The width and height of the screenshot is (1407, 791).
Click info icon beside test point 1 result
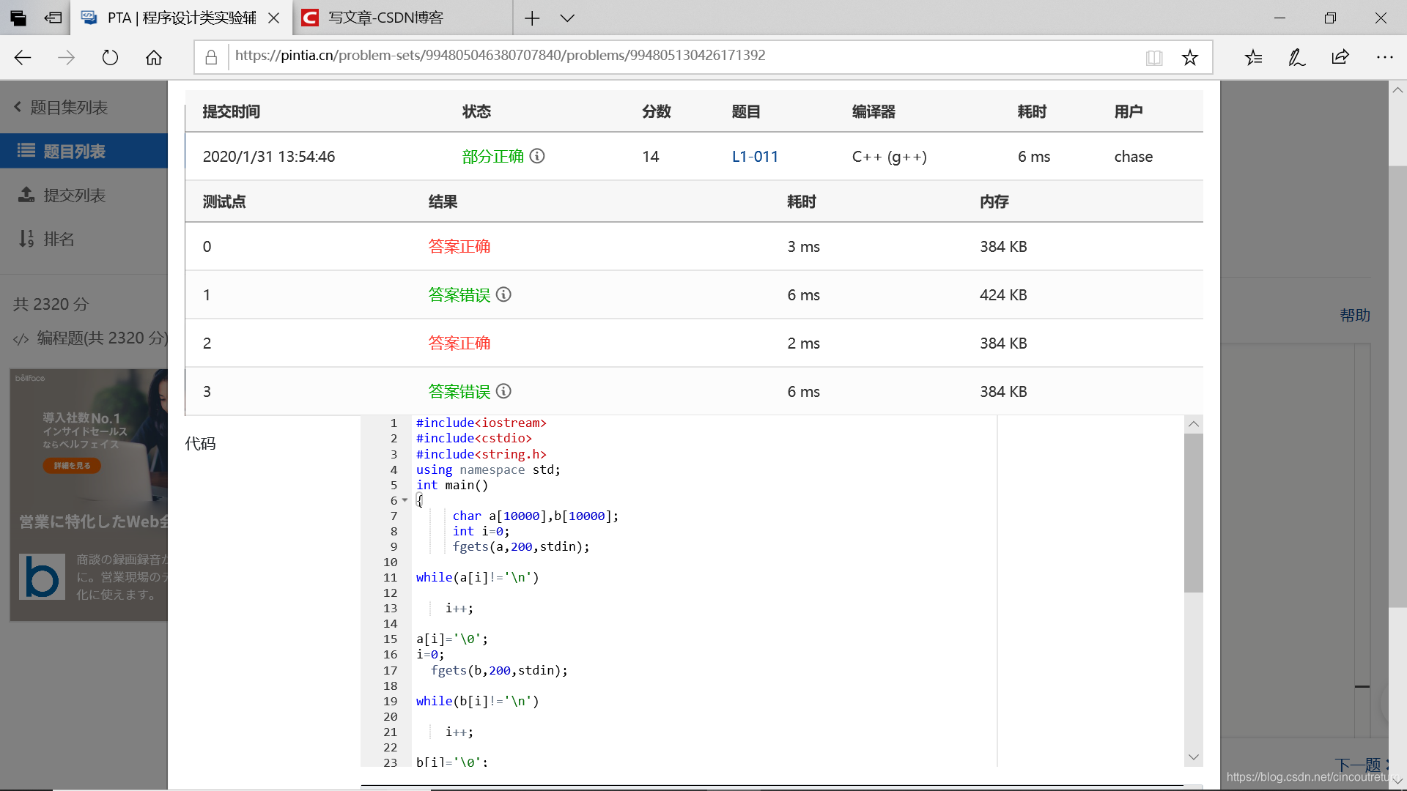(503, 294)
